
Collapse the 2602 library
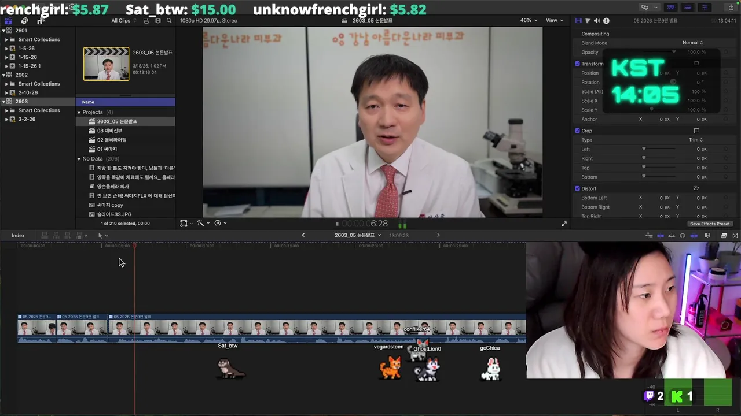[3, 75]
